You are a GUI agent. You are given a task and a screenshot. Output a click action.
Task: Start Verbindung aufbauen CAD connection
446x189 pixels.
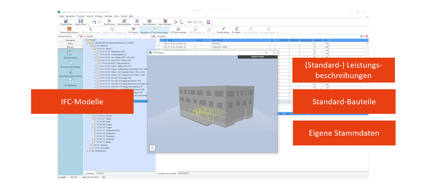pos(69,30)
